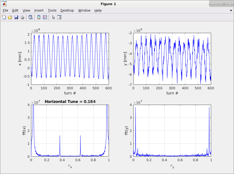Open the Property Inspector from the toolbar
This screenshot has height=174, width=234.
[x=59, y=17]
